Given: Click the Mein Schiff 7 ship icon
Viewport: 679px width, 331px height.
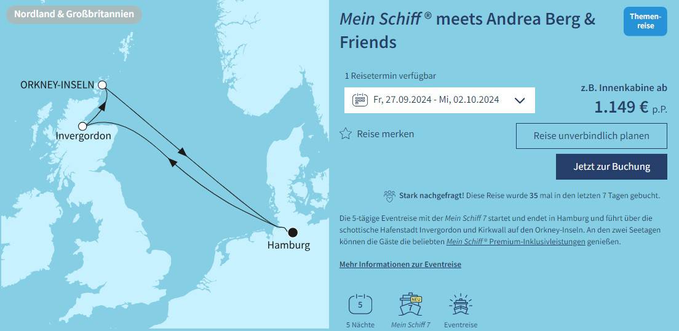Looking at the screenshot, I should point(410,305).
